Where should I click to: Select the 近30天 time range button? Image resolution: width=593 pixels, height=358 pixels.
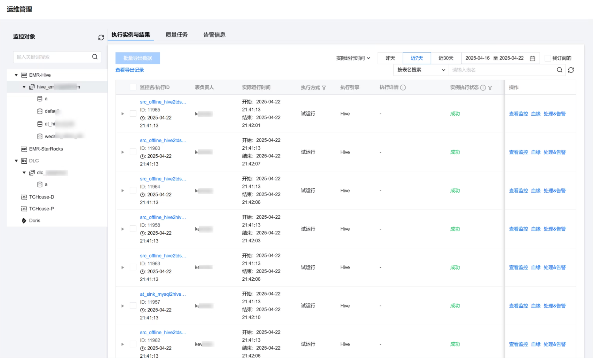point(446,58)
